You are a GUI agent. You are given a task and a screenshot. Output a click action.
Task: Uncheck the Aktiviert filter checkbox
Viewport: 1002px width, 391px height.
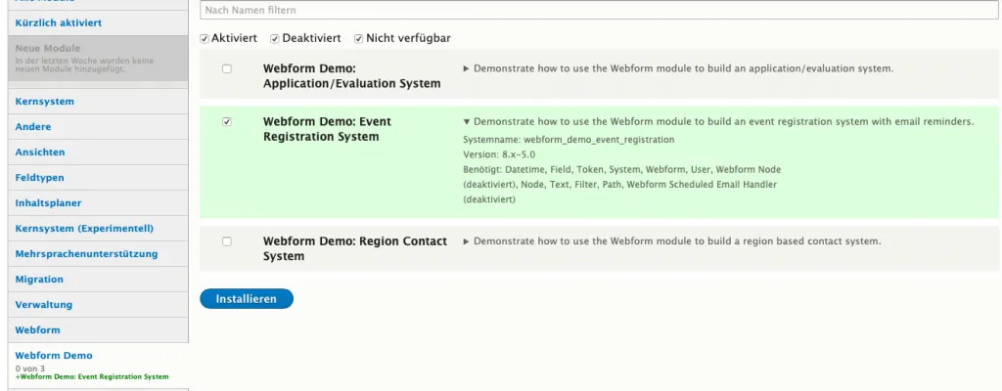[205, 39]
